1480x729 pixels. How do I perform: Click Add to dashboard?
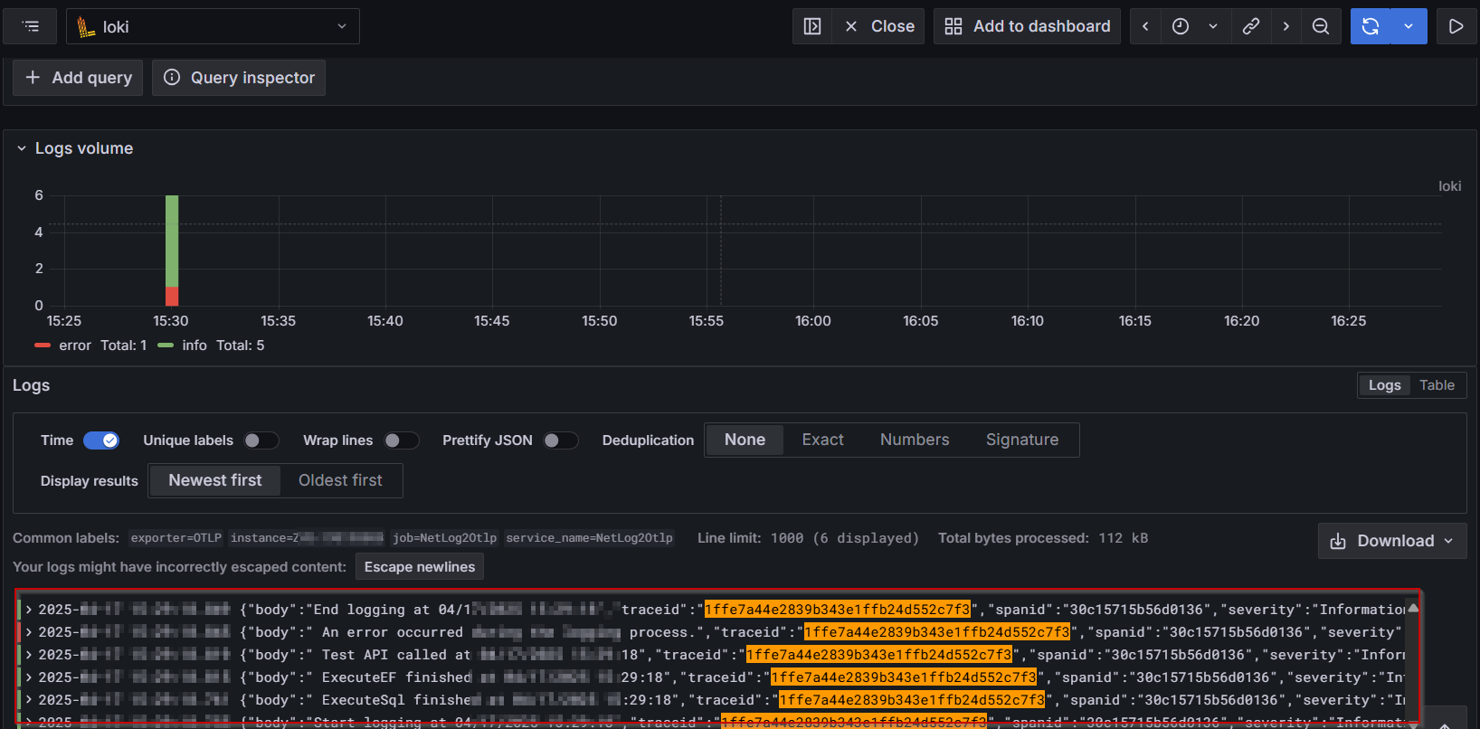pos(1027,26)
